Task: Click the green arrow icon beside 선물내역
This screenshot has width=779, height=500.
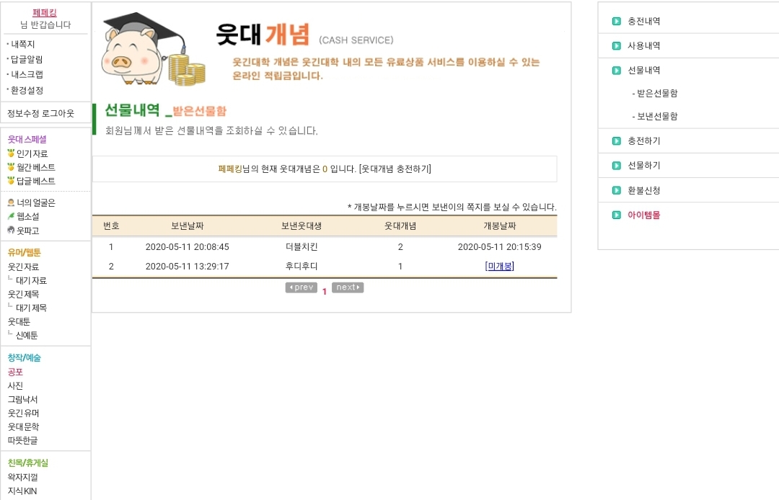Action: [x=617, y=71]
